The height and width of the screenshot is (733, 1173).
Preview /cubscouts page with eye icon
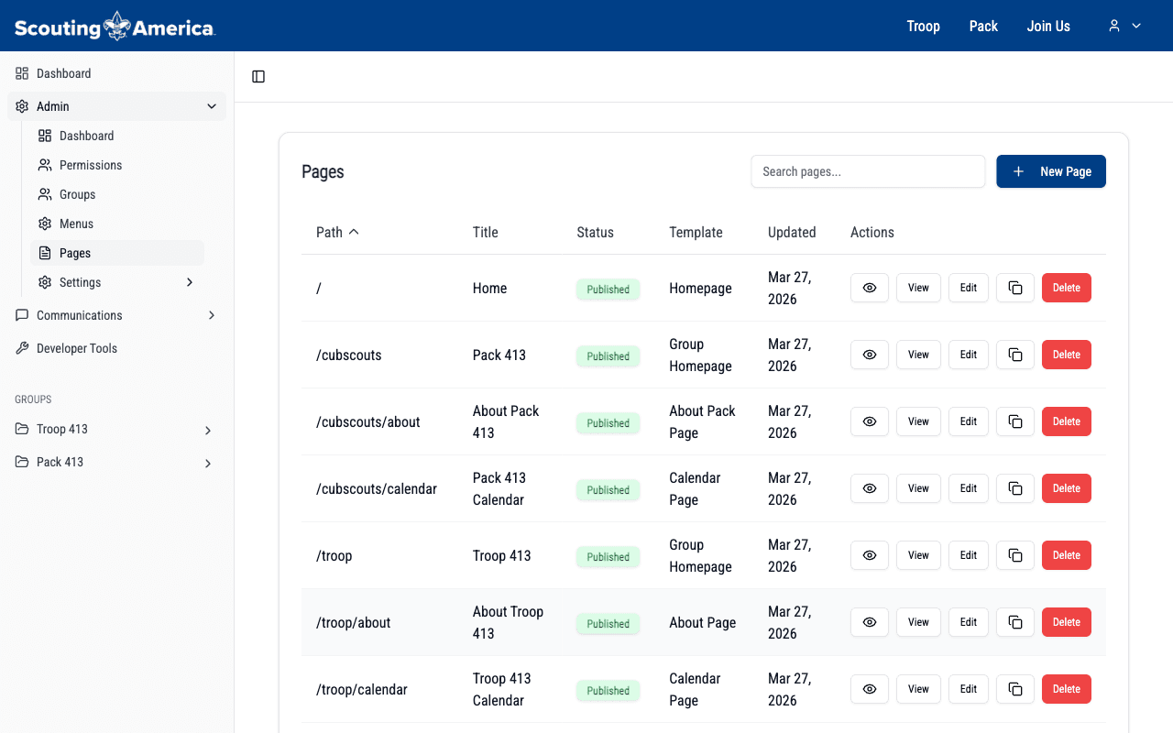[x=870, y=355]
